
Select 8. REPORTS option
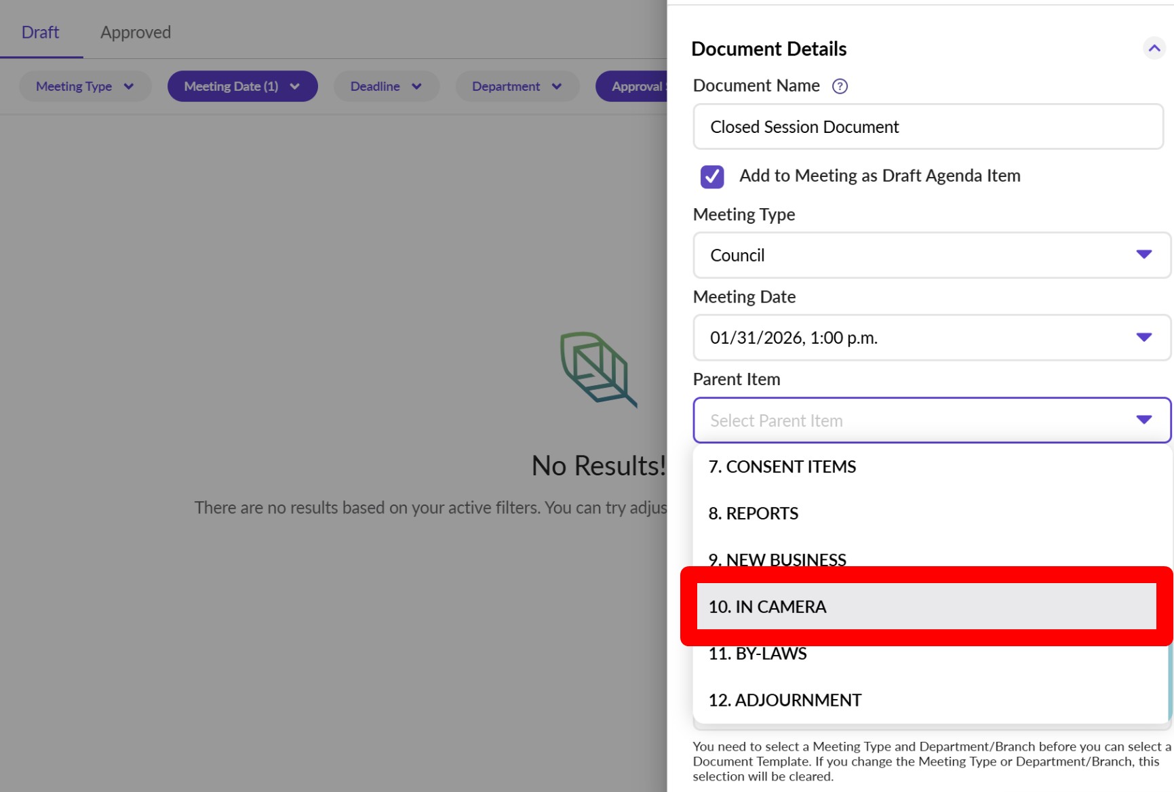coord(753,514)
